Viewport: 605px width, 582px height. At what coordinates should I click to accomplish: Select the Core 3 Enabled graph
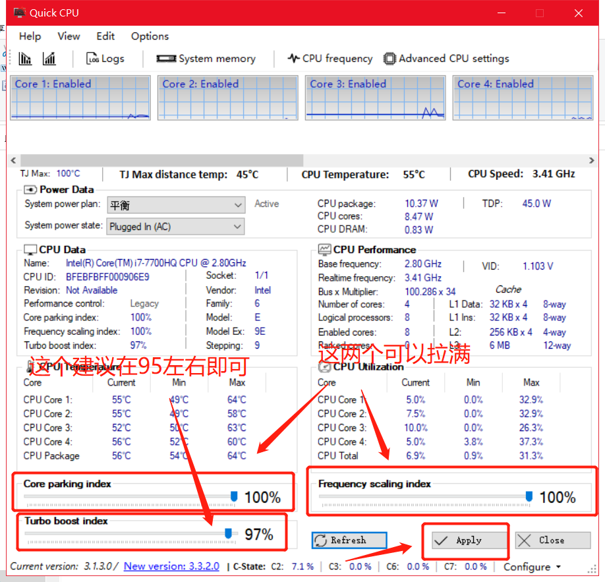[376, 98]
